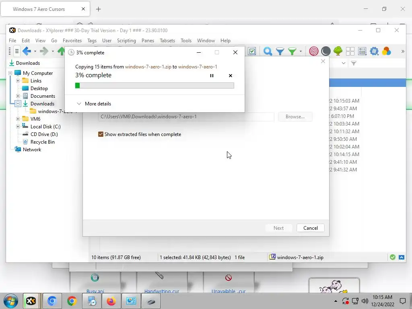
Task: Open the Back history dropdown arrow
Action: coord(35,51)
